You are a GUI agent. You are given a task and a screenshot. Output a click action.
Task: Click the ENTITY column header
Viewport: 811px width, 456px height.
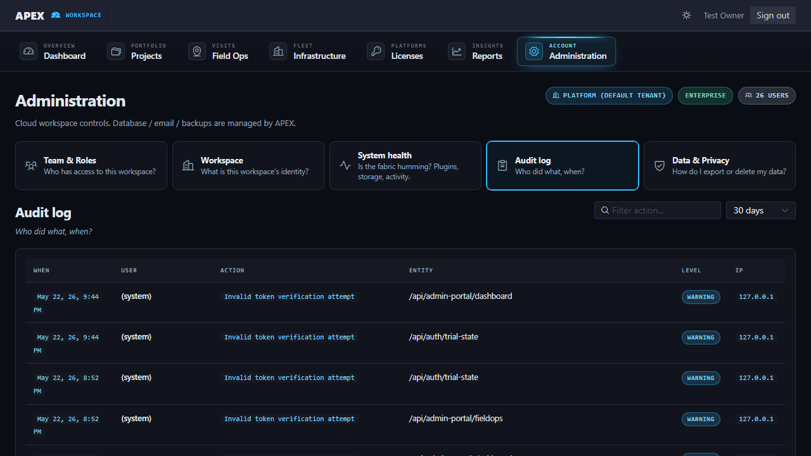[421, 270]
